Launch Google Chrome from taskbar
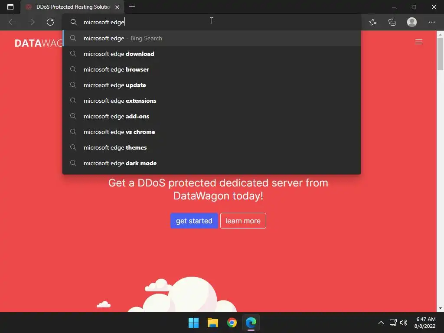This screenshot has height=333, width=444. (x=232, y=323)
